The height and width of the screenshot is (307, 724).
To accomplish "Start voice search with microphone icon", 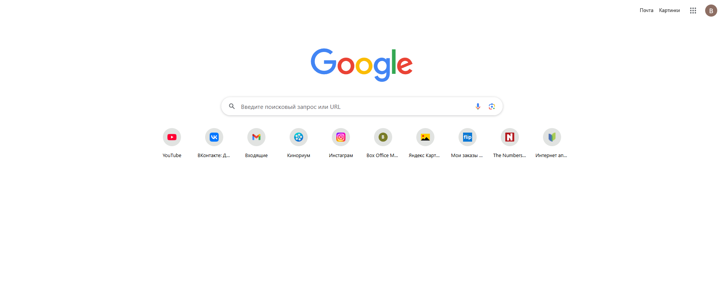I will click(x=478, y=107).
